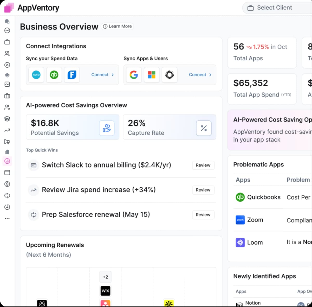Click the Loom app icon
This screenshot has height=307, width=312.
[x=240, y=242]
